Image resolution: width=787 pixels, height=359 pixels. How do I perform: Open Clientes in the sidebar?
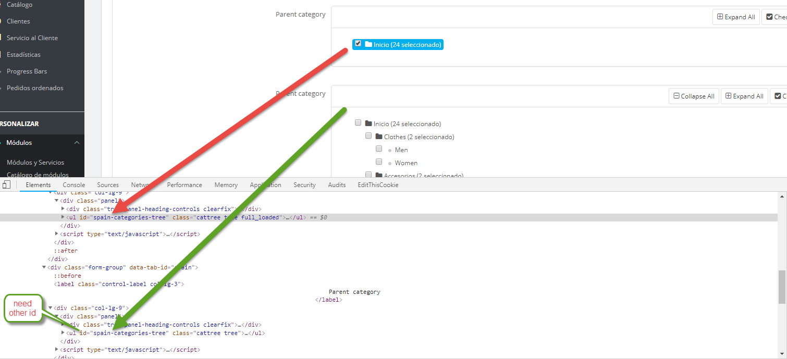pos(18,21)
